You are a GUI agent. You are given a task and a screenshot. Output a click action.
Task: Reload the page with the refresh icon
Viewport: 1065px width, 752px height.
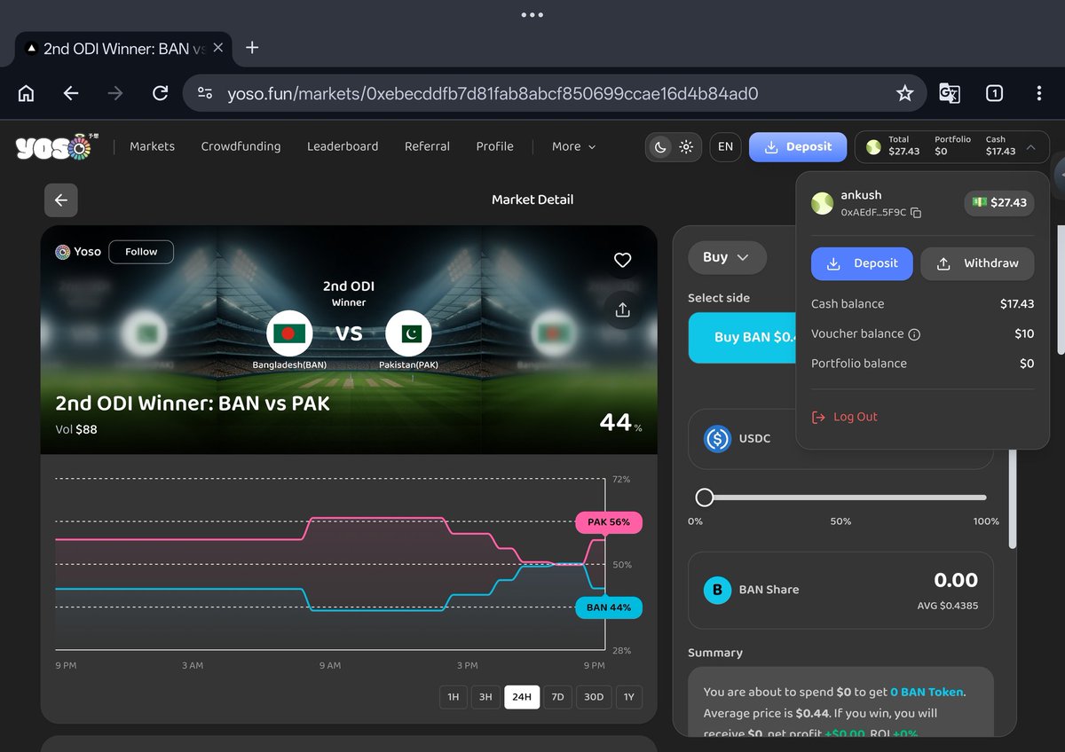click(x=161, y=93)
